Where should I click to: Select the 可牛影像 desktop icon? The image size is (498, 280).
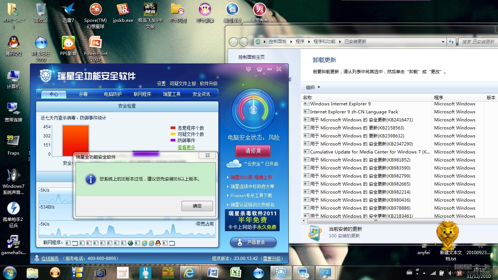click(x=205, y=13)
